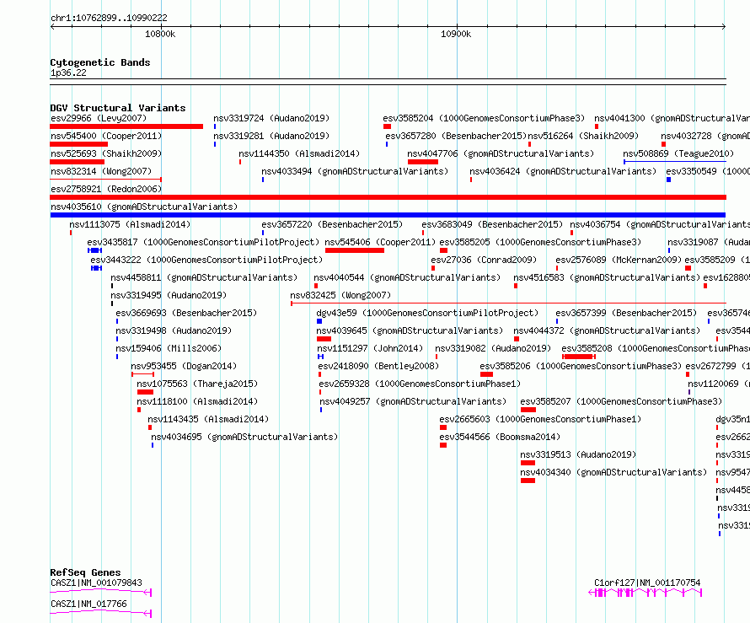Open esv27036 (Conrad2009) variant
This screenshot has width=750, height=623.
tap(484, 260)
